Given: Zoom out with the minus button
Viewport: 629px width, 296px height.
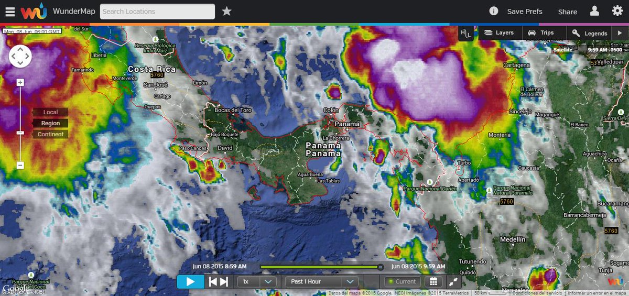Looking at the screenshot, I should pos(20,165).
